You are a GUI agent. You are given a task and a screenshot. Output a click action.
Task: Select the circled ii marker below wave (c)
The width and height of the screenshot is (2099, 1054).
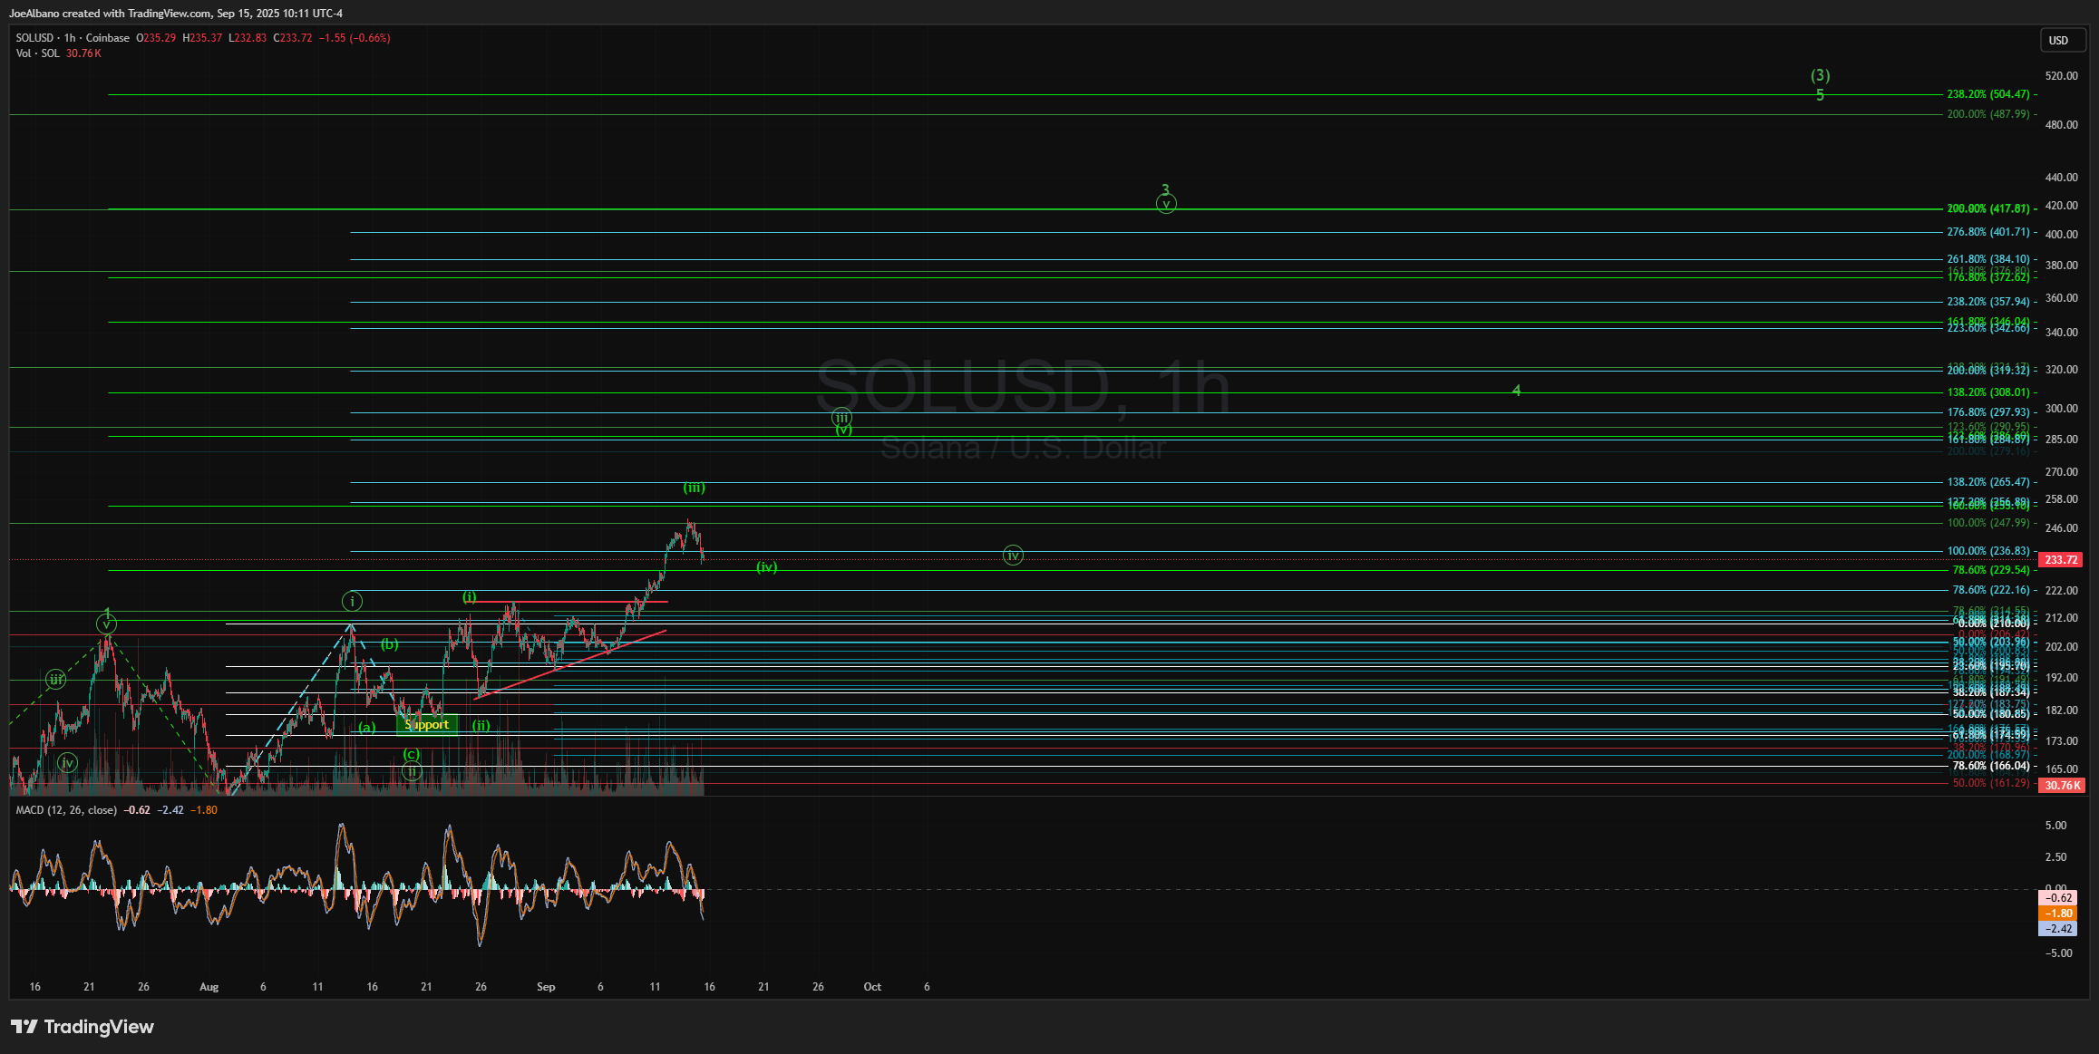tap(412, 771)
